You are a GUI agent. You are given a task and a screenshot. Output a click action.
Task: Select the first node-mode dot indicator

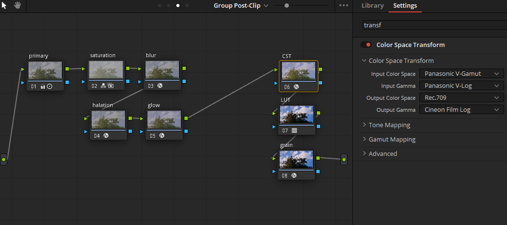tap(160, 5)
